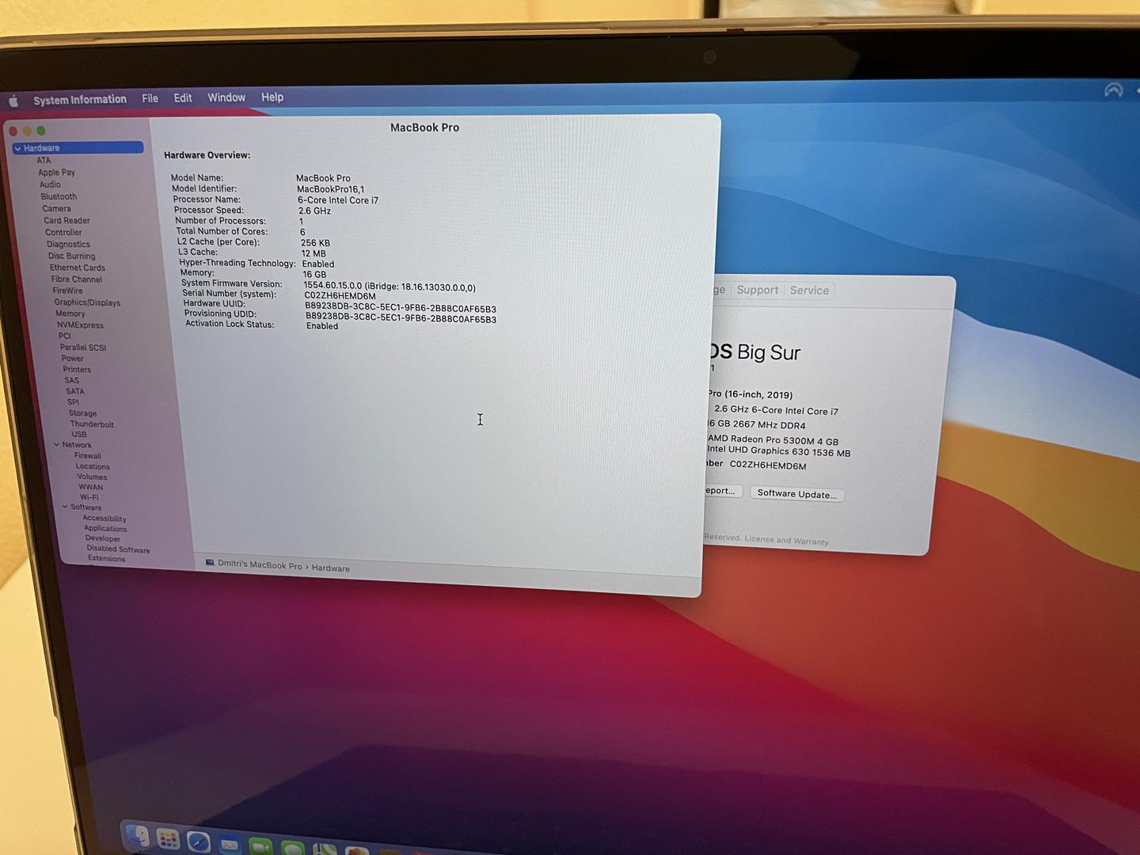This screenshot has height=855, width=1140.
Task: Click the System Report button
Action: (721, 491)
